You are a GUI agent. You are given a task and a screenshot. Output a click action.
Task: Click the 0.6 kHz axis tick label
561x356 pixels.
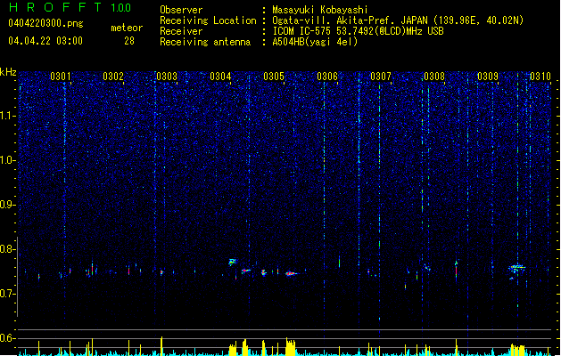(x=8, y=338)
